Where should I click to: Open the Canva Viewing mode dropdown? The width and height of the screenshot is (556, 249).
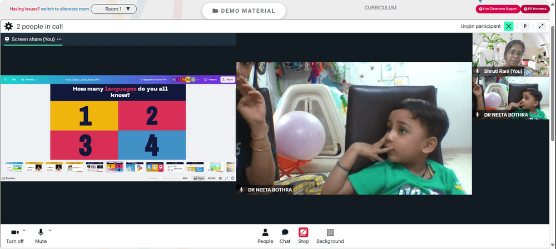coord(29,79)
